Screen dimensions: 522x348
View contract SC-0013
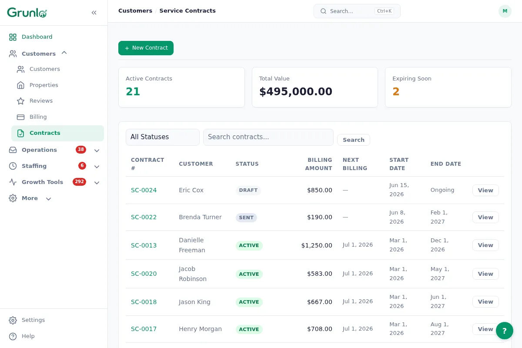(485, 245)
